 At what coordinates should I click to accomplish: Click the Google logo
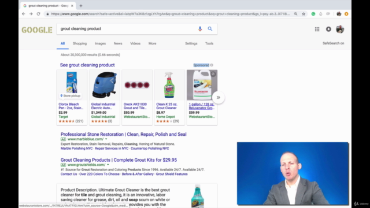tap(37, 30)
